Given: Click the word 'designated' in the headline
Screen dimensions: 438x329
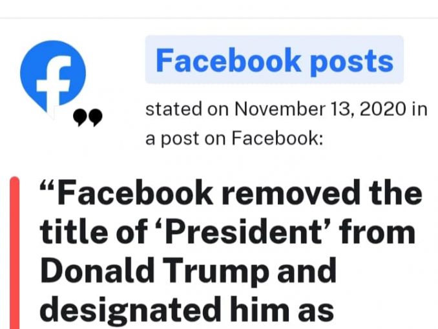Looking at the screenshot, I should point(129,310).
